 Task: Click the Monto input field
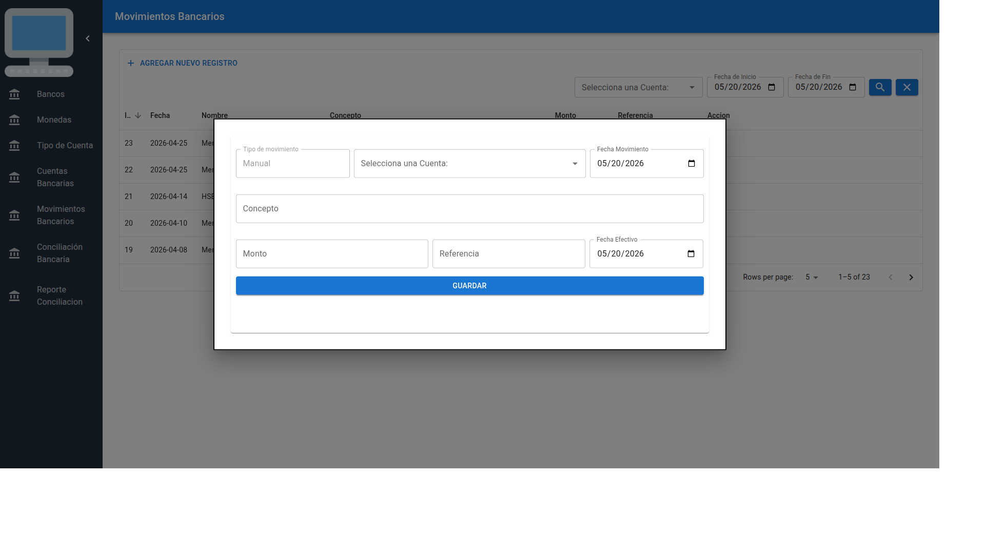(x=332, y=254)
